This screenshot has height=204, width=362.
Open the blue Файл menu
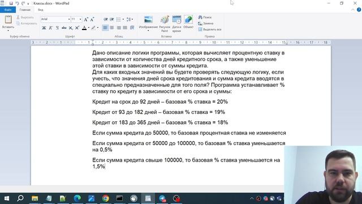pyautogui.click(x=8, y=10)
